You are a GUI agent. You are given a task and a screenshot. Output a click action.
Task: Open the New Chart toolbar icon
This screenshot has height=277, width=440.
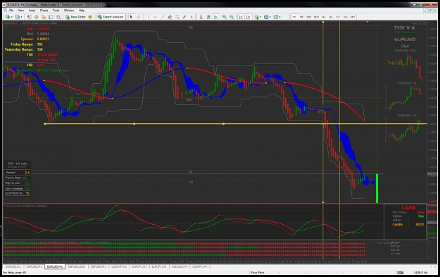tap(8, 17)
